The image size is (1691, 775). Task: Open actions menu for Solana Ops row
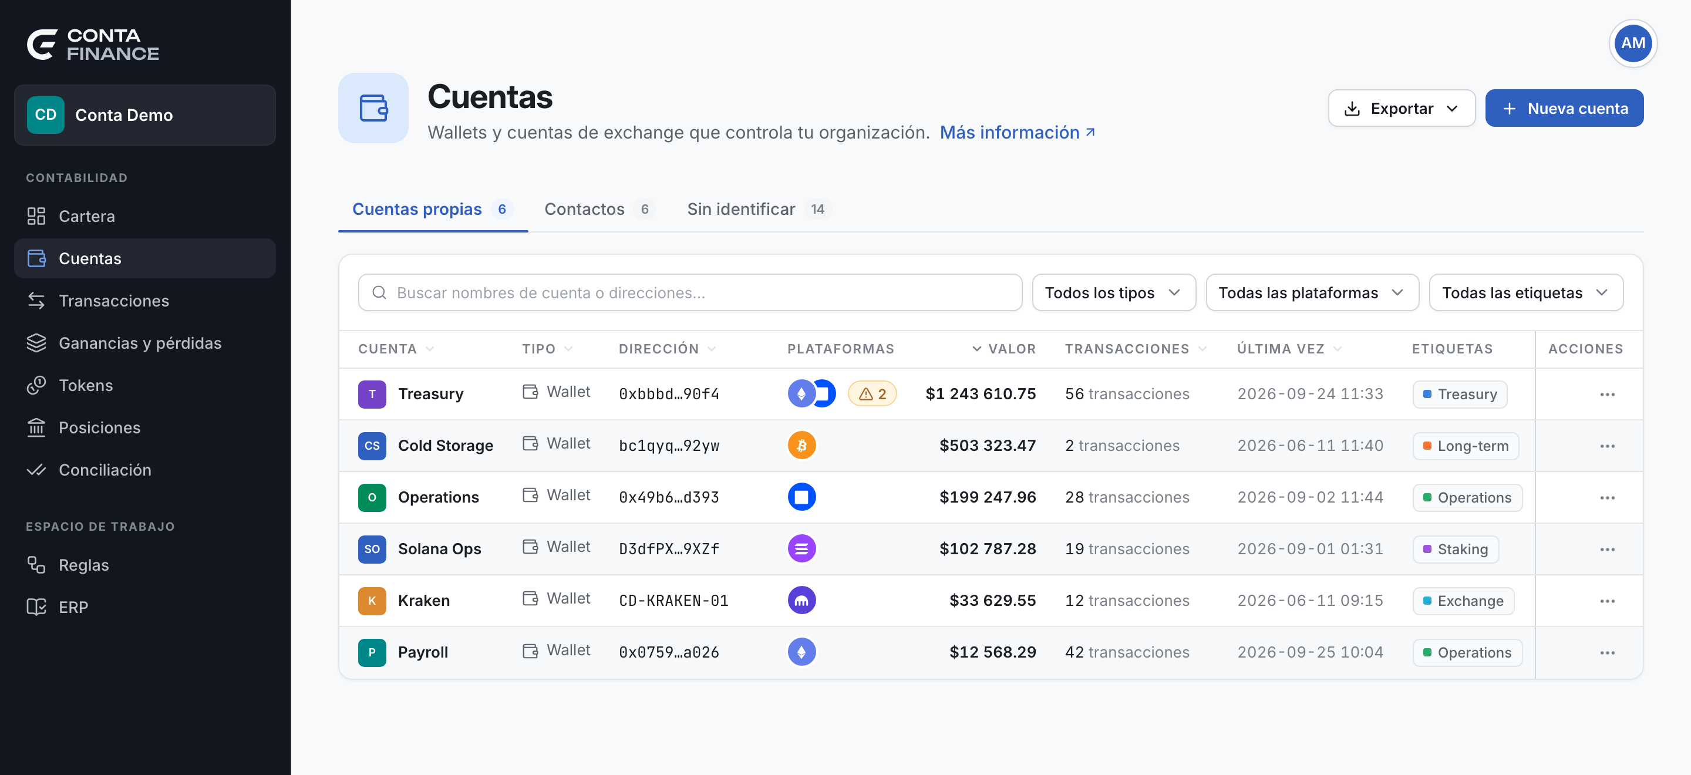pos(1607,550)
